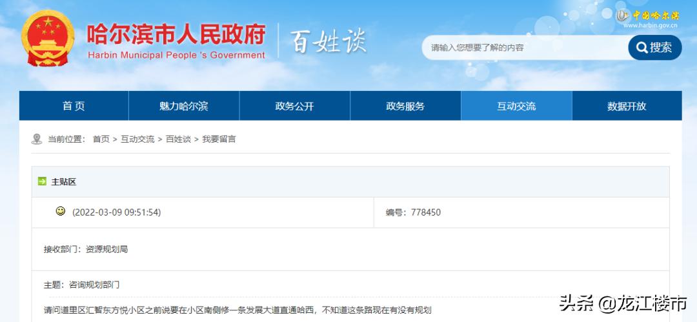Click the Harbin Municipal People's Government subtitle

(176, 55)
